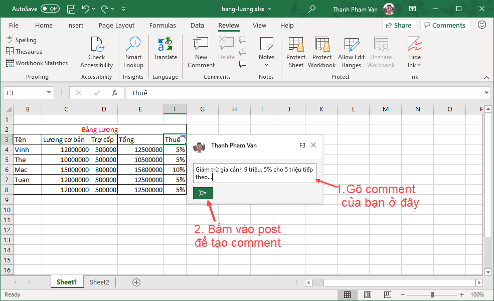Select cell containing Mac
Viewport: 494px width, 301px height.
coord(28,170)
